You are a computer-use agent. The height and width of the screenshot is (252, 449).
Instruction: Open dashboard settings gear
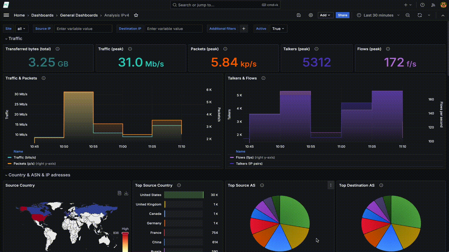tap(310, 15)
